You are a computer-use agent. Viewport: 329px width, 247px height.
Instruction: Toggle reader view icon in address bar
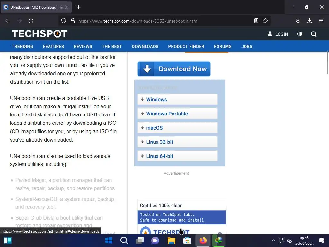[256, 21]
